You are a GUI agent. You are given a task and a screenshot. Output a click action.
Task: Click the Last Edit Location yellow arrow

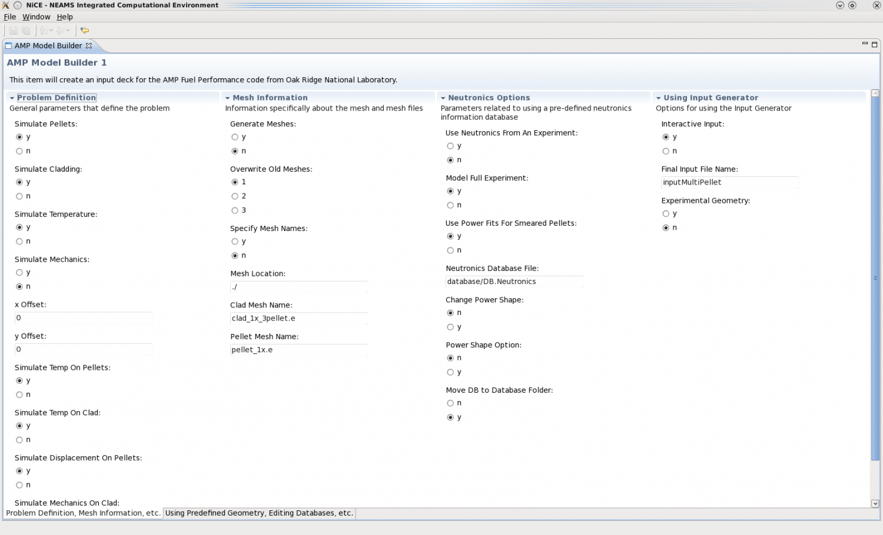coord(85,31)
